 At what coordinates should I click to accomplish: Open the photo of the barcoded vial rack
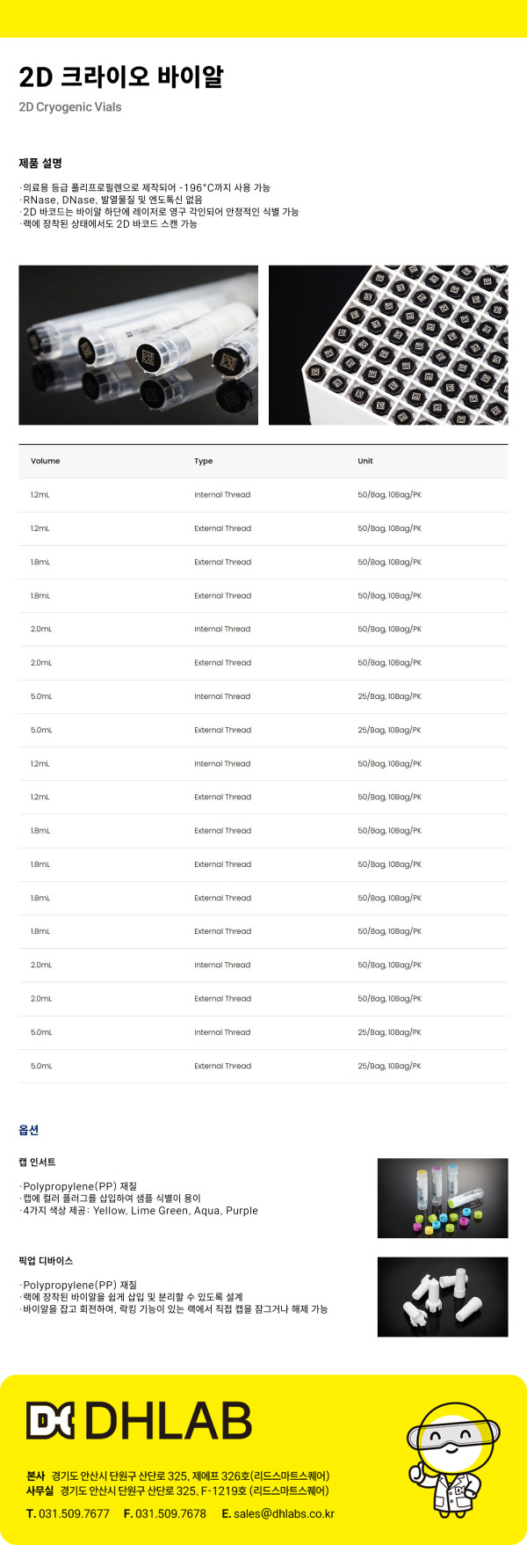point(388,345)
